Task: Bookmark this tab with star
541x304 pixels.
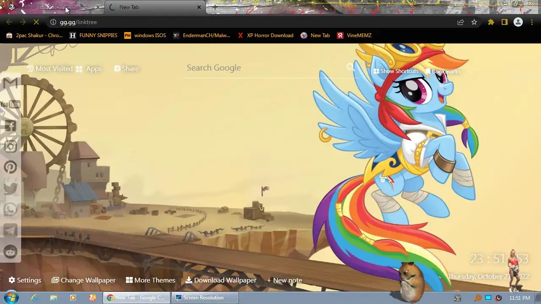Action: pyautogui.click(x=474, y=22)
